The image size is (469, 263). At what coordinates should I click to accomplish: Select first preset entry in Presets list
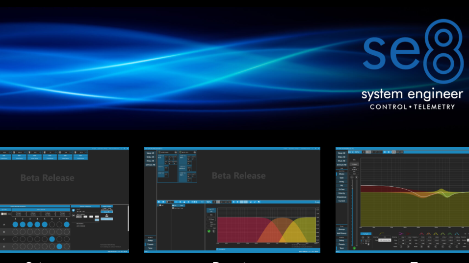click(178, 205)
